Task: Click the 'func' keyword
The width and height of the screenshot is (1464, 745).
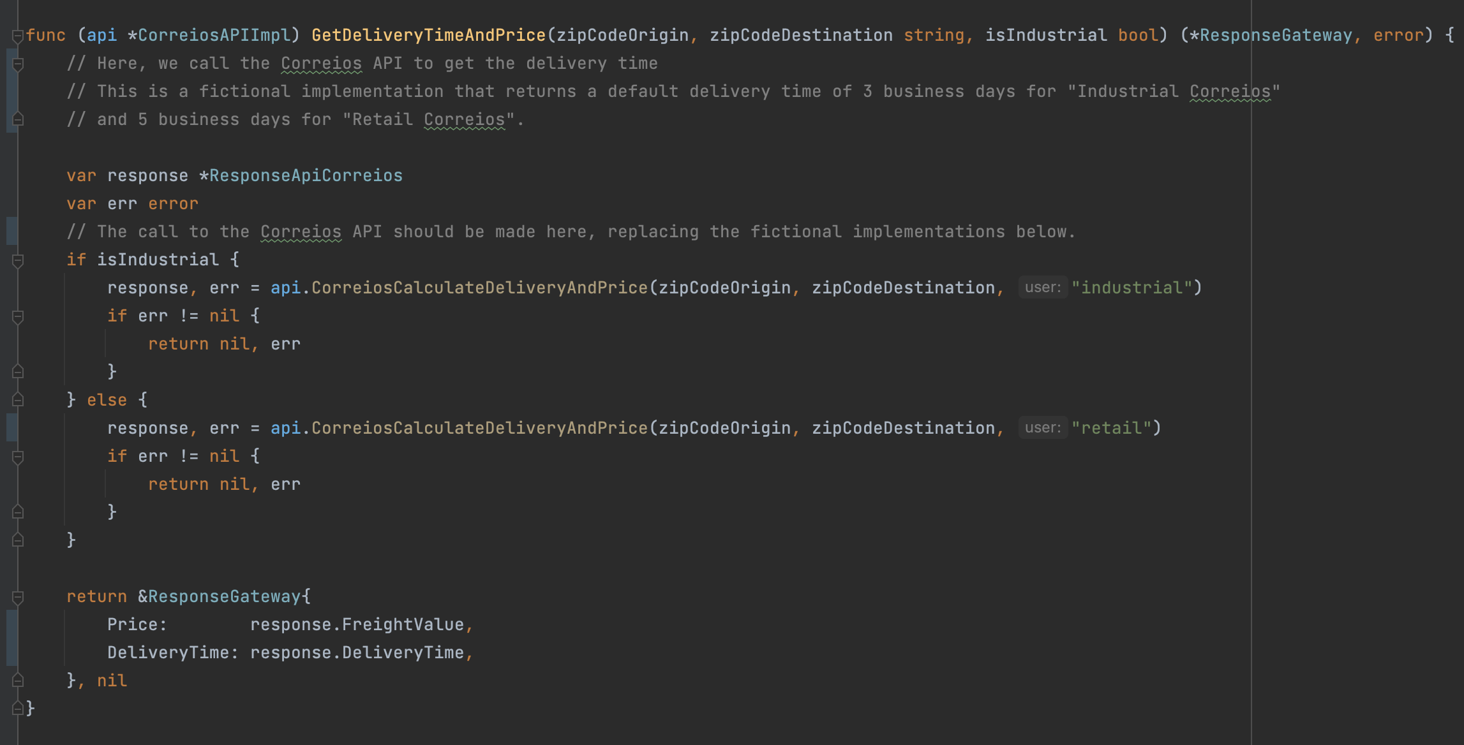Action: click(x=46, y=35)
